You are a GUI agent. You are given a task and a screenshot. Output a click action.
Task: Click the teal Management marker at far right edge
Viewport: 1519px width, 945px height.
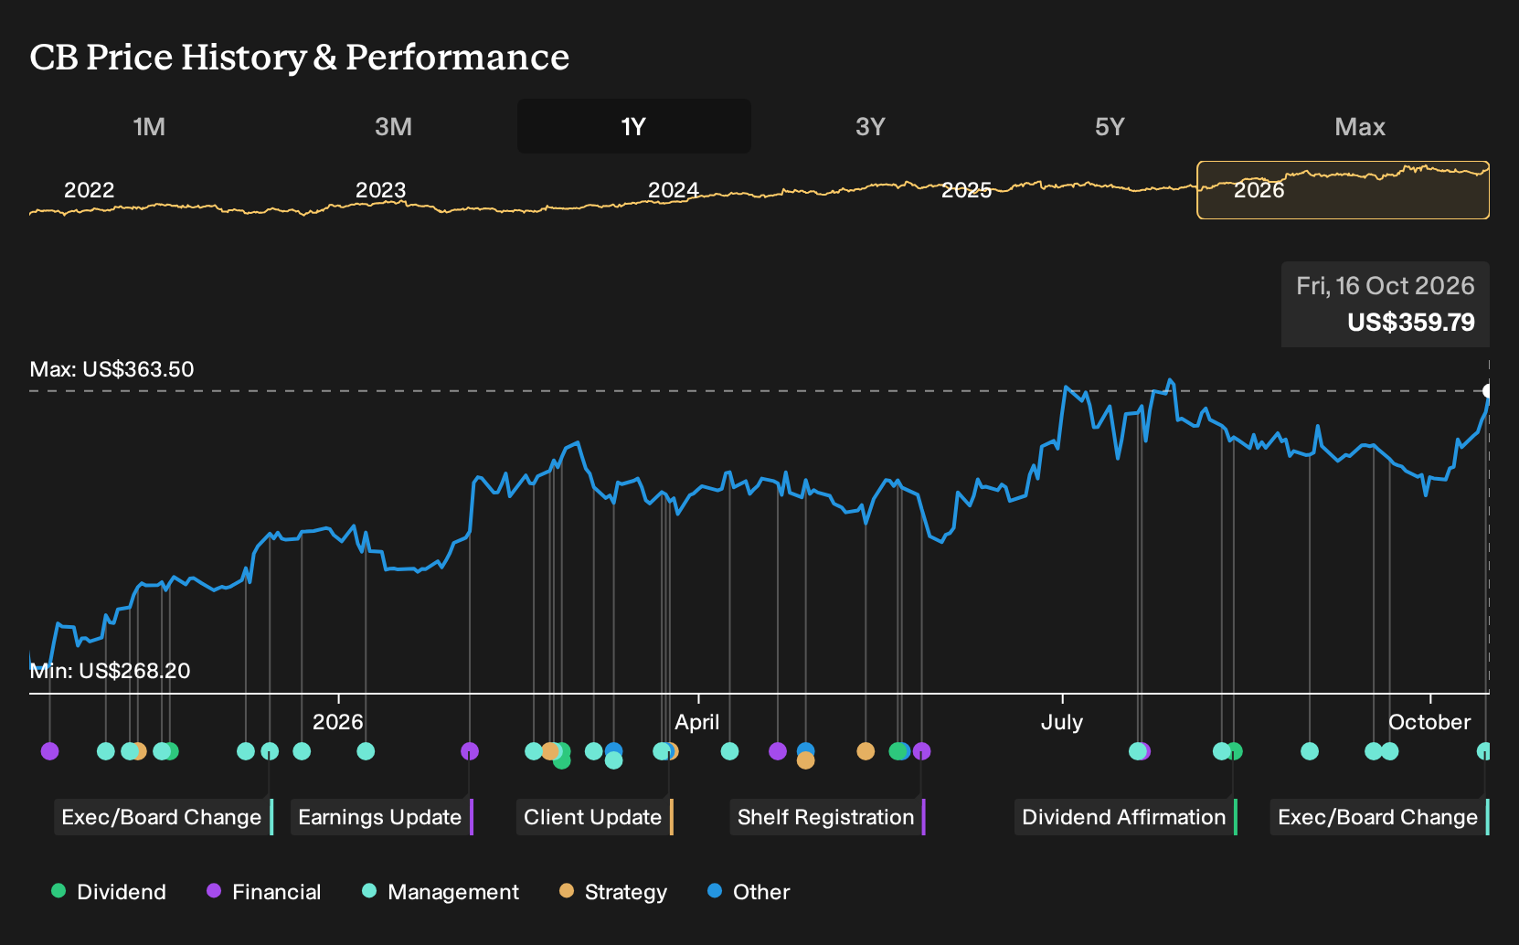(1484, 751)
